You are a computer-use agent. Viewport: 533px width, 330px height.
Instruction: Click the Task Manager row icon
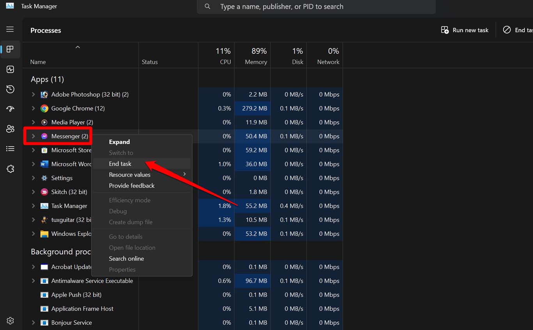click(x=44, y=206)
